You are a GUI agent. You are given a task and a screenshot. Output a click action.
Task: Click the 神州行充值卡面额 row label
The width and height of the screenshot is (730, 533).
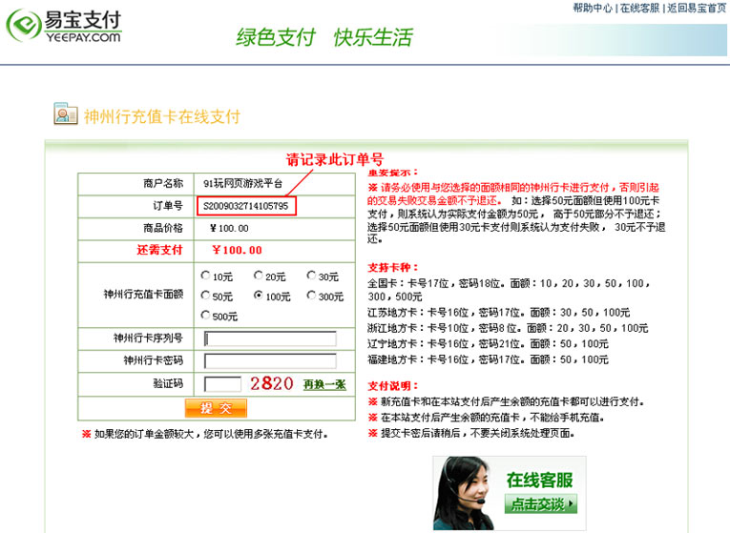143,295
